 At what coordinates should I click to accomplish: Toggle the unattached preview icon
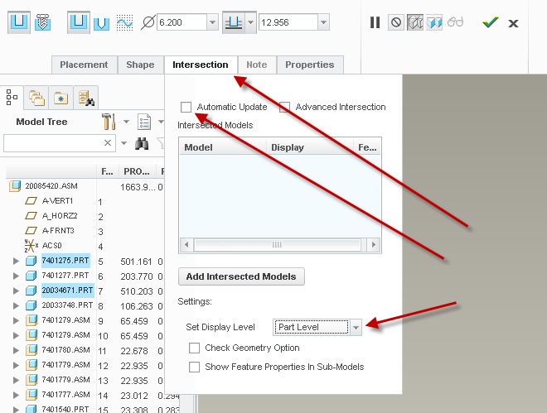click(x=415, y=22)
